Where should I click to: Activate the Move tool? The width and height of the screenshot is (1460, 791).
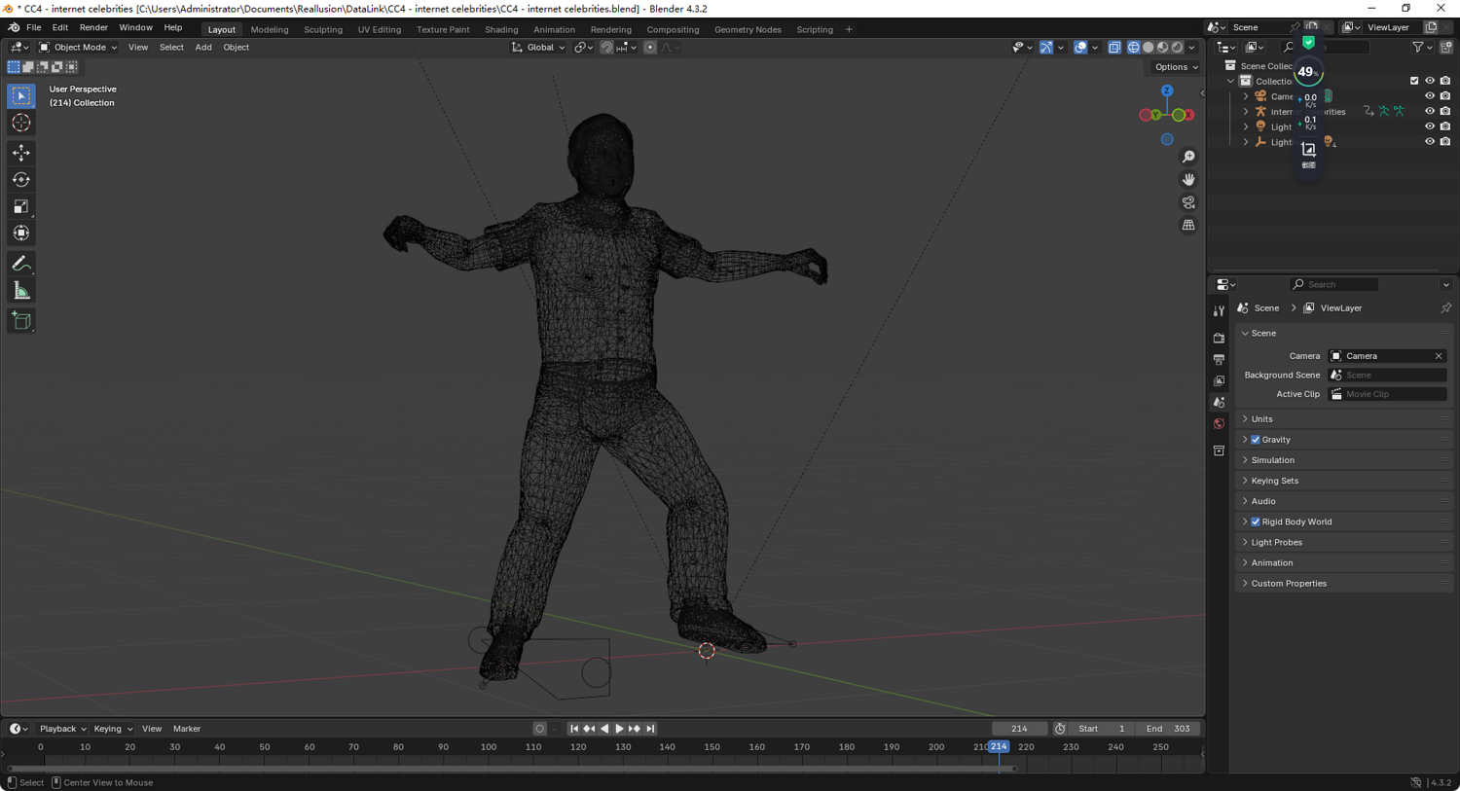[21, 153]
